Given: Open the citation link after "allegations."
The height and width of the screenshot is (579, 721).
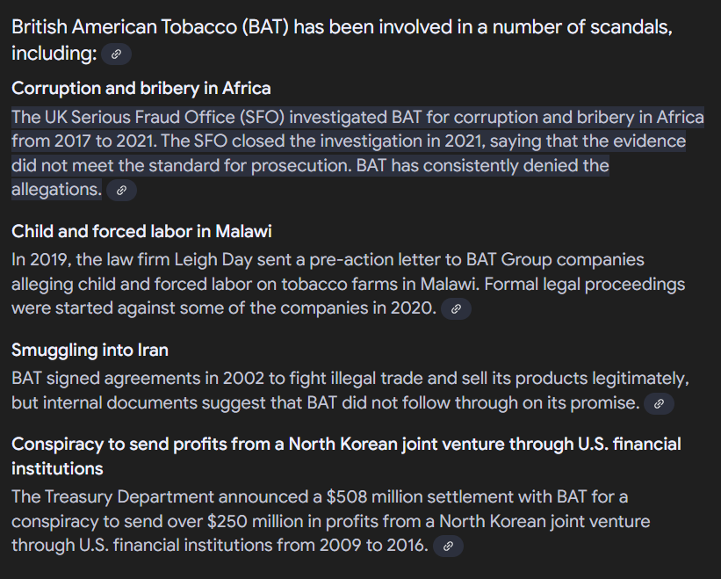Looking at the screenshot, I should click(x=121, y=190).
